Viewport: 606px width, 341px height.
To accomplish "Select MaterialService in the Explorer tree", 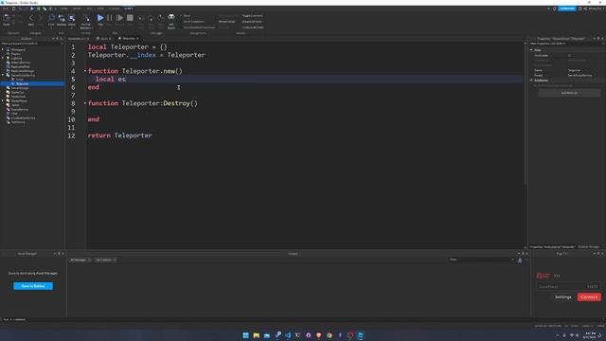I will tap(21, 63).
